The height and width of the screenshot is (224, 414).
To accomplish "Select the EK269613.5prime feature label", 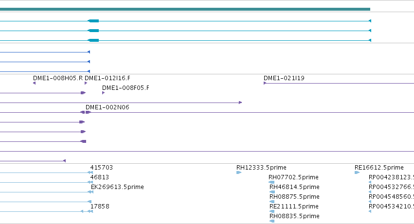I will 117,187.
